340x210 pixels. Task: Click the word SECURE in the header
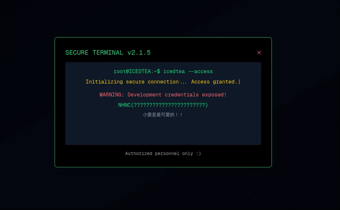pyautogui.click(x=77, y=52)
